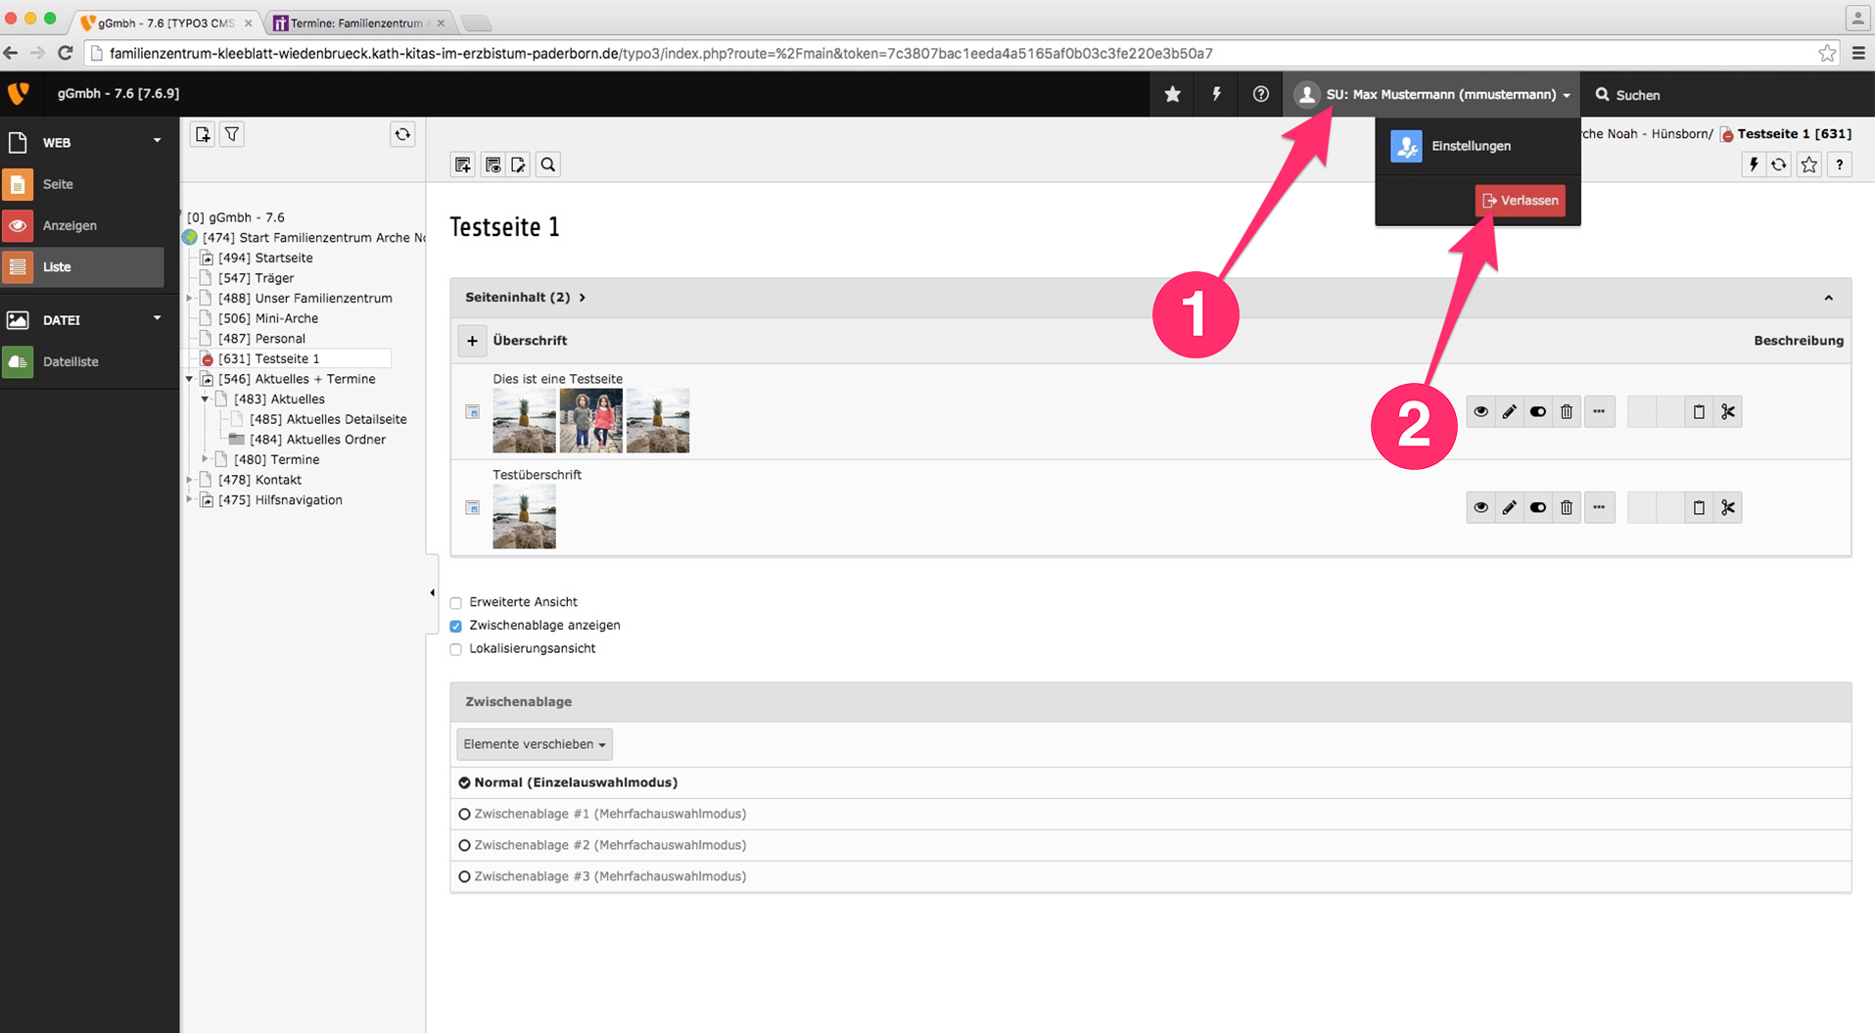Refresh the page tree

[x=402, y=134]
